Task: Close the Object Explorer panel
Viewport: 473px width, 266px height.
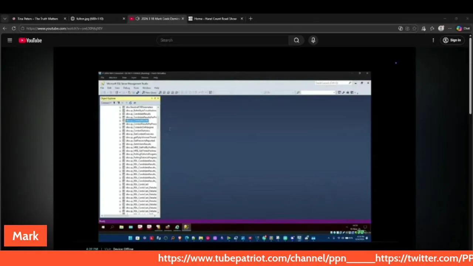Action: [158, 98]
